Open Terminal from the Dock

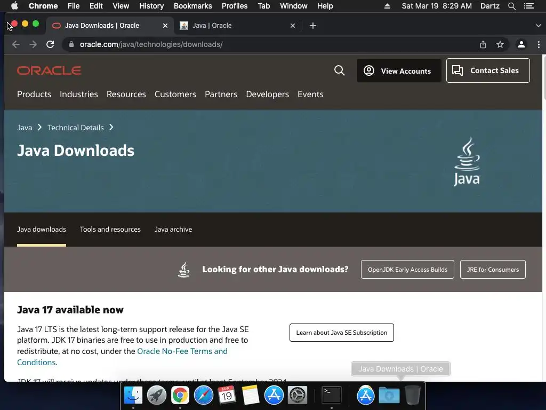331,395
